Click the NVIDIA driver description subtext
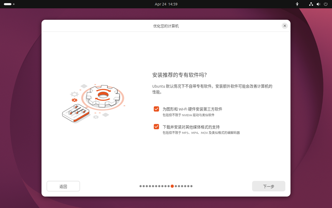This screenshot has width=332, height=208. [x=188, y=115]
